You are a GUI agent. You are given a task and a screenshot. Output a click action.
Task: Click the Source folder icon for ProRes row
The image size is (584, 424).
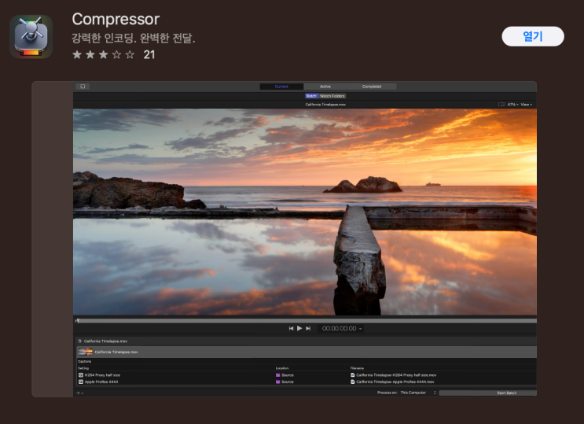[x=277, y=382]
